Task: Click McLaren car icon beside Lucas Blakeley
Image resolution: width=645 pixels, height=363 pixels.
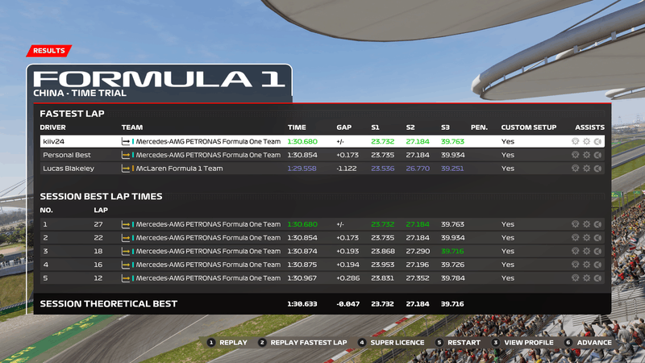Action: click(126, 169)
